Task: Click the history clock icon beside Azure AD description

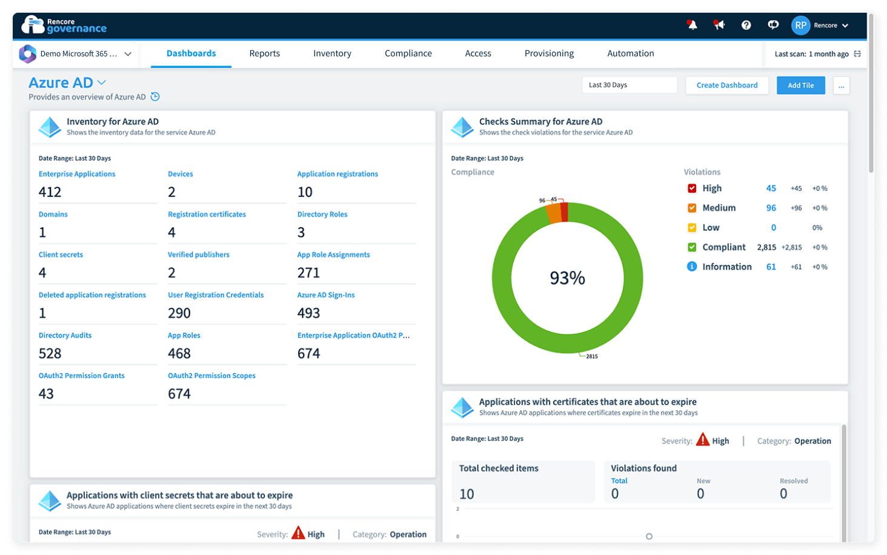Action: pos(155,97)
